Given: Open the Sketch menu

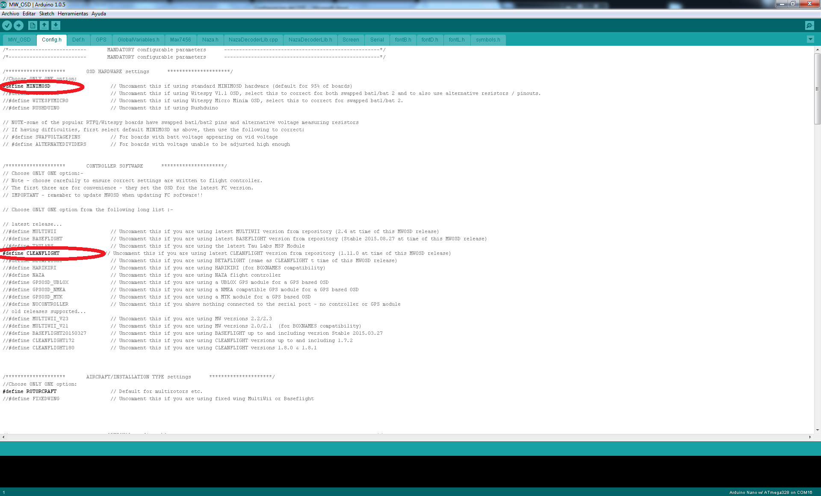Looking at the screenshot, I should click(47, 14).
